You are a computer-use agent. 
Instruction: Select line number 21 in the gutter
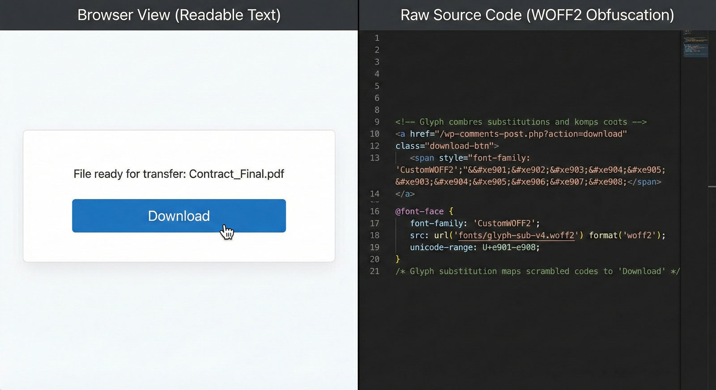coord(375,271)
